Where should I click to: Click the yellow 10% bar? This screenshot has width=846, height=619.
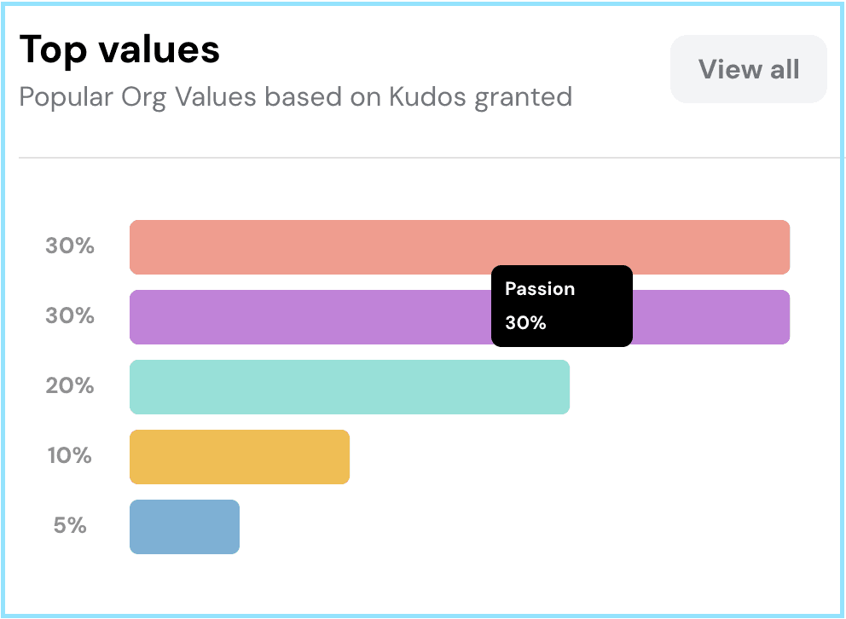239,457
